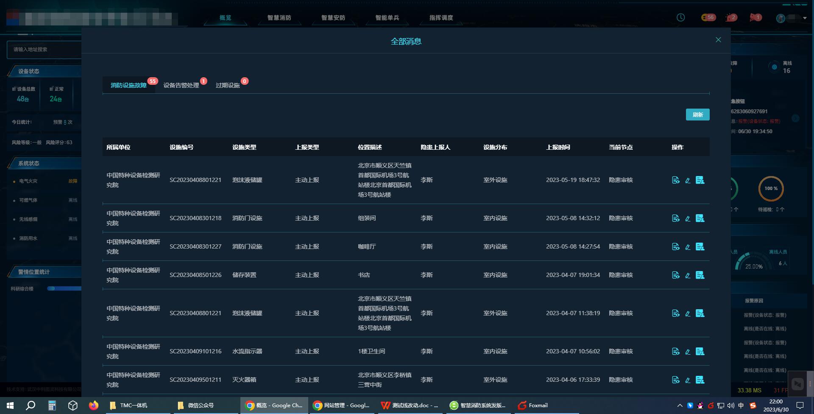Click facility number SC20230409101216

pyautogui.click(x=195, y=352)
